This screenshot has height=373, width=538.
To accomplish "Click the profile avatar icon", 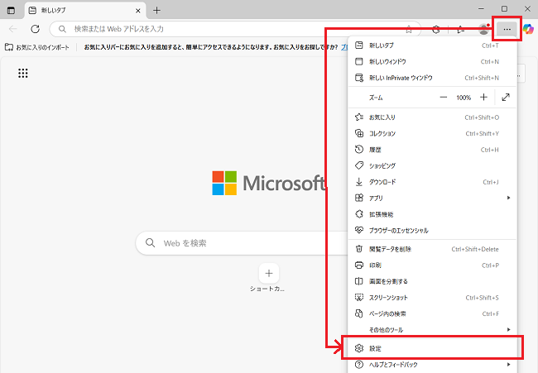I will [484, 29].
